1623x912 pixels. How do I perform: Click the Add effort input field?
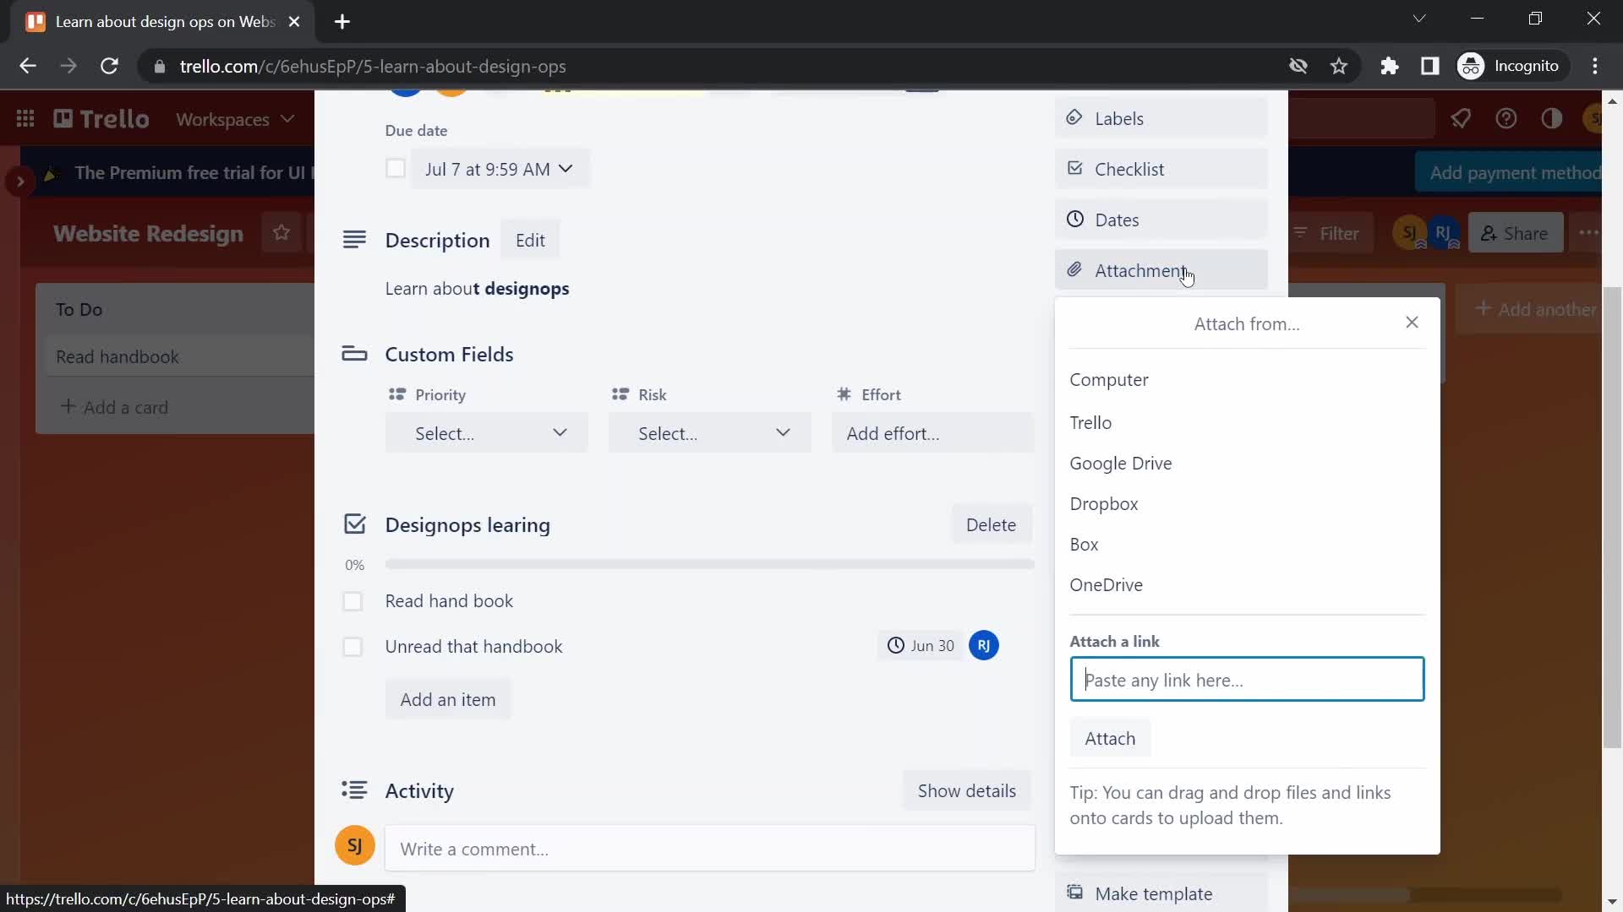[933, 433]
